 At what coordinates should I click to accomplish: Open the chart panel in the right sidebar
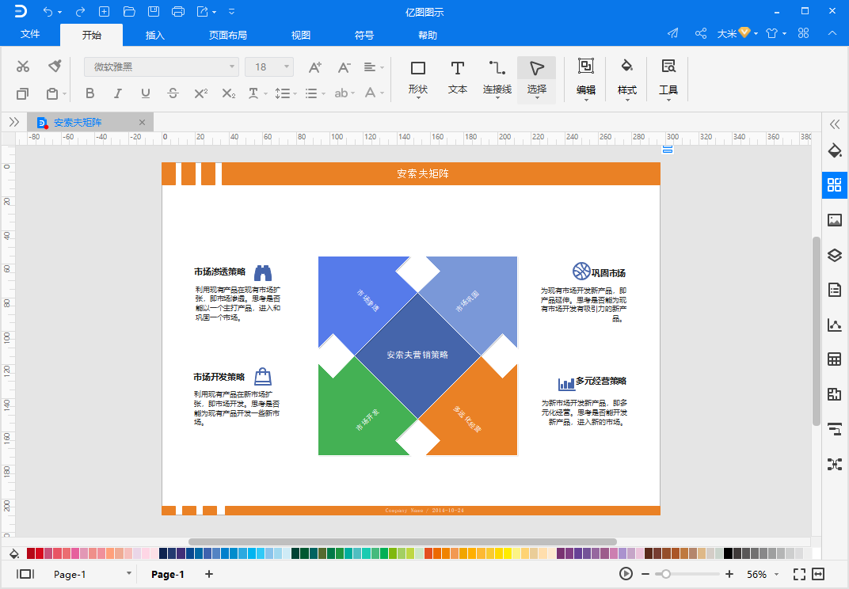tap(835, 325)
